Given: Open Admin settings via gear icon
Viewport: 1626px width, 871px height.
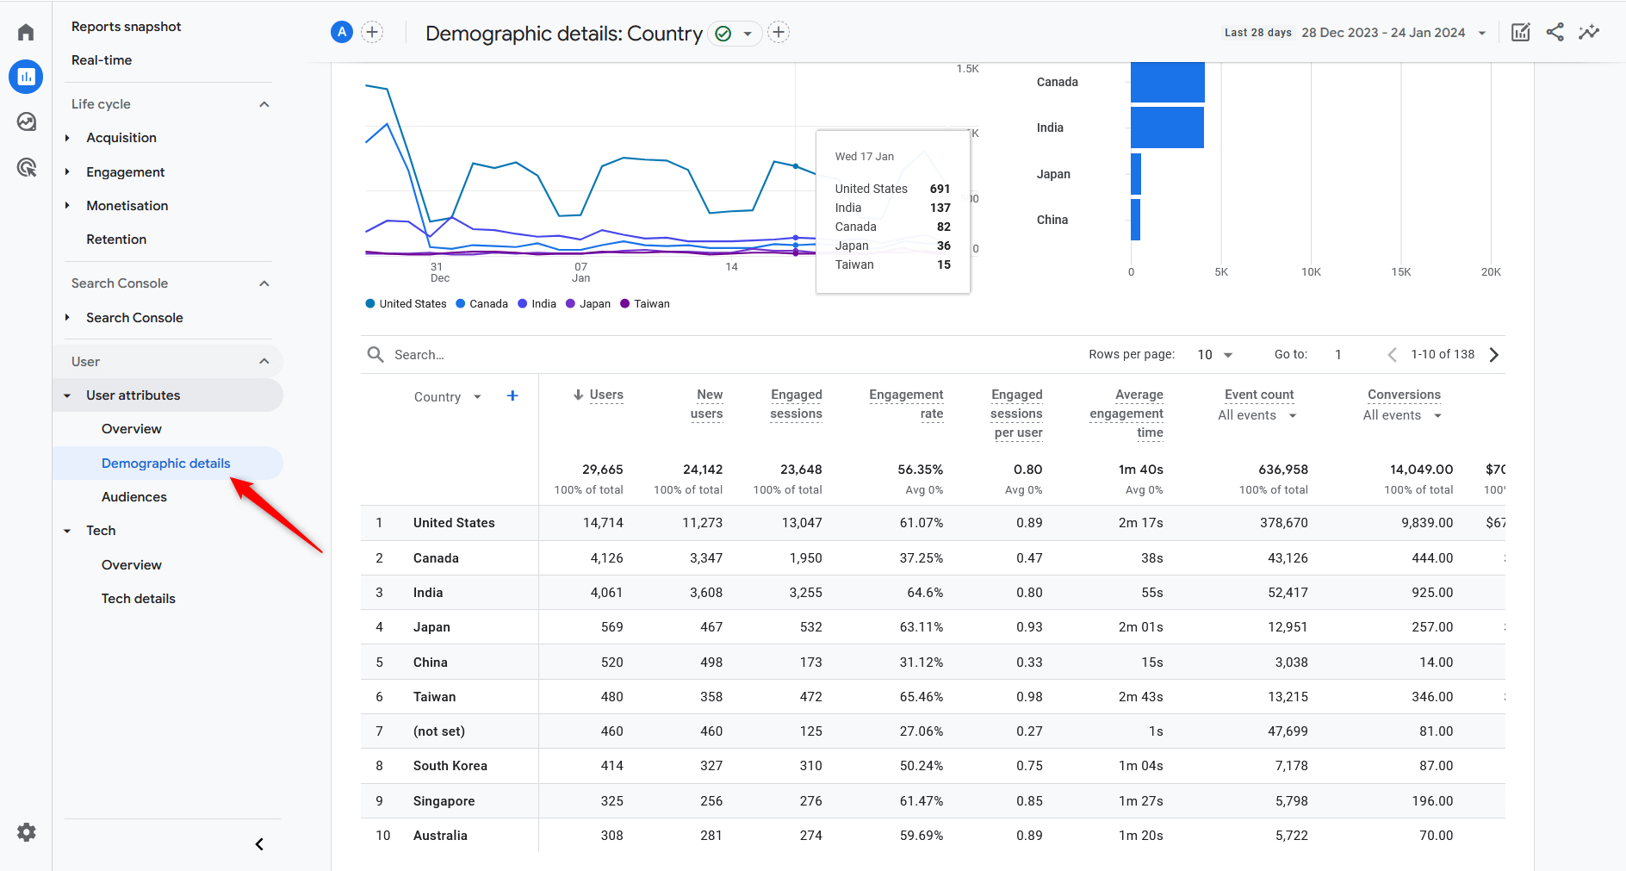Looking at the screenshot, I should pyautogui.click(x=25, y=832).
